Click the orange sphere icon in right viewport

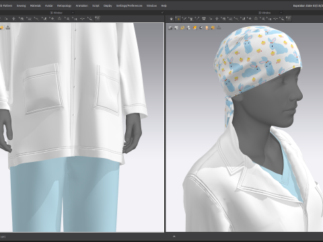point(213,28)
